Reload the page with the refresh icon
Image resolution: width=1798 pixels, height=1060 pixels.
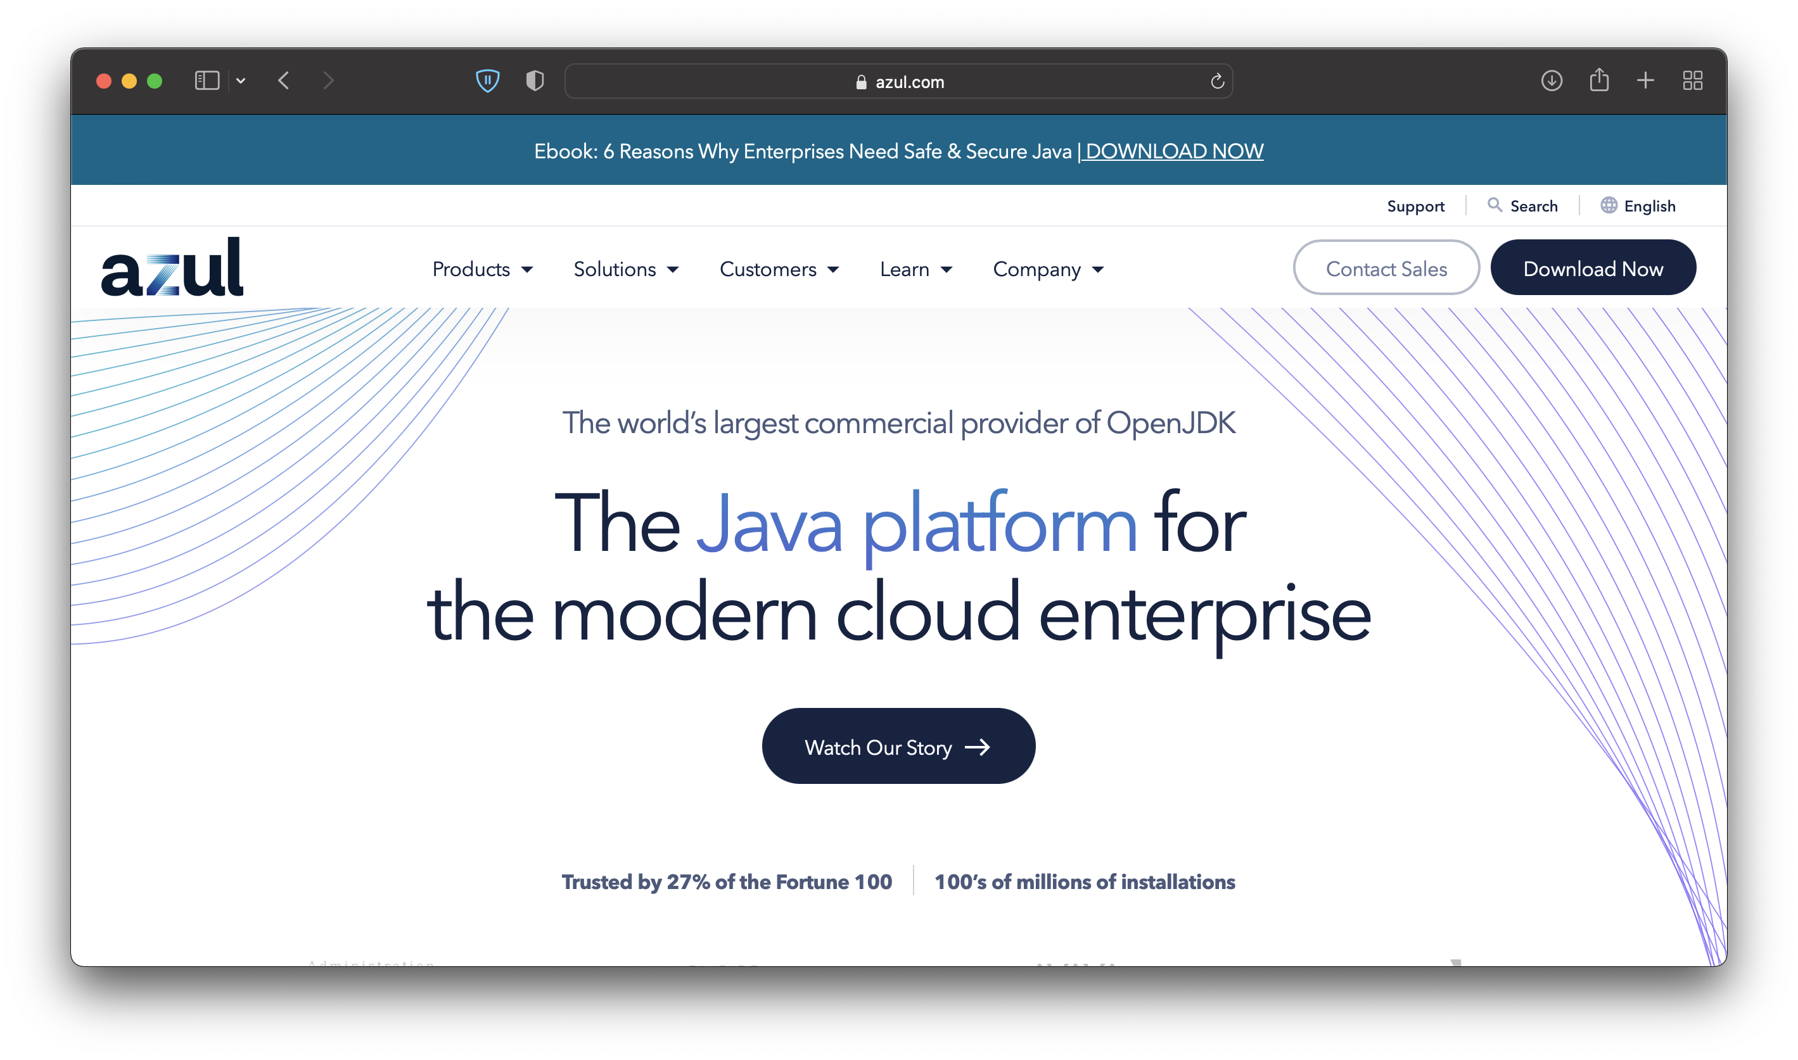1217,82
